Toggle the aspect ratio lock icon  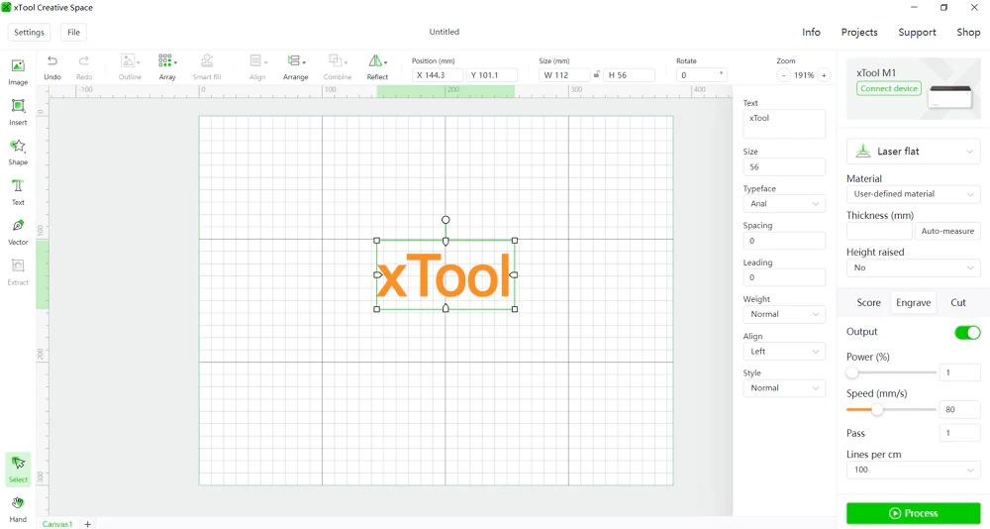pos(596,74)
